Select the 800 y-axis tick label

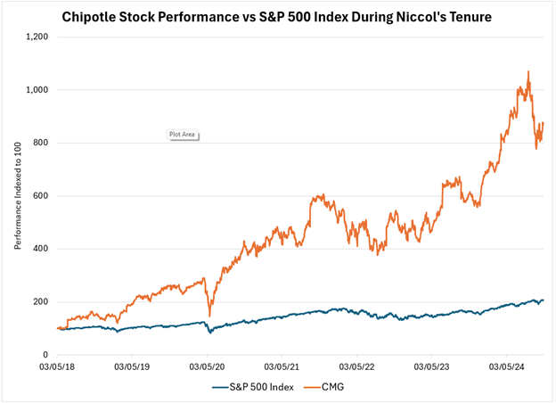[x=40, y=143]
